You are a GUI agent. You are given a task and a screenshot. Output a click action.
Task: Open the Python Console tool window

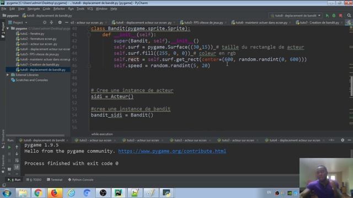81,180
